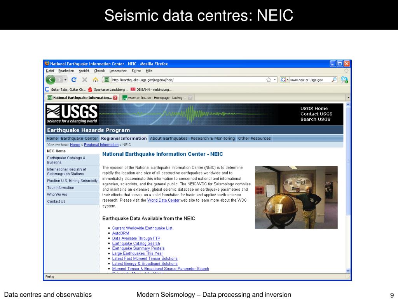Viewport: 398px width, 299px height.
Task: Bookmark this page with the star icon
Action: (x=269, y=80)
